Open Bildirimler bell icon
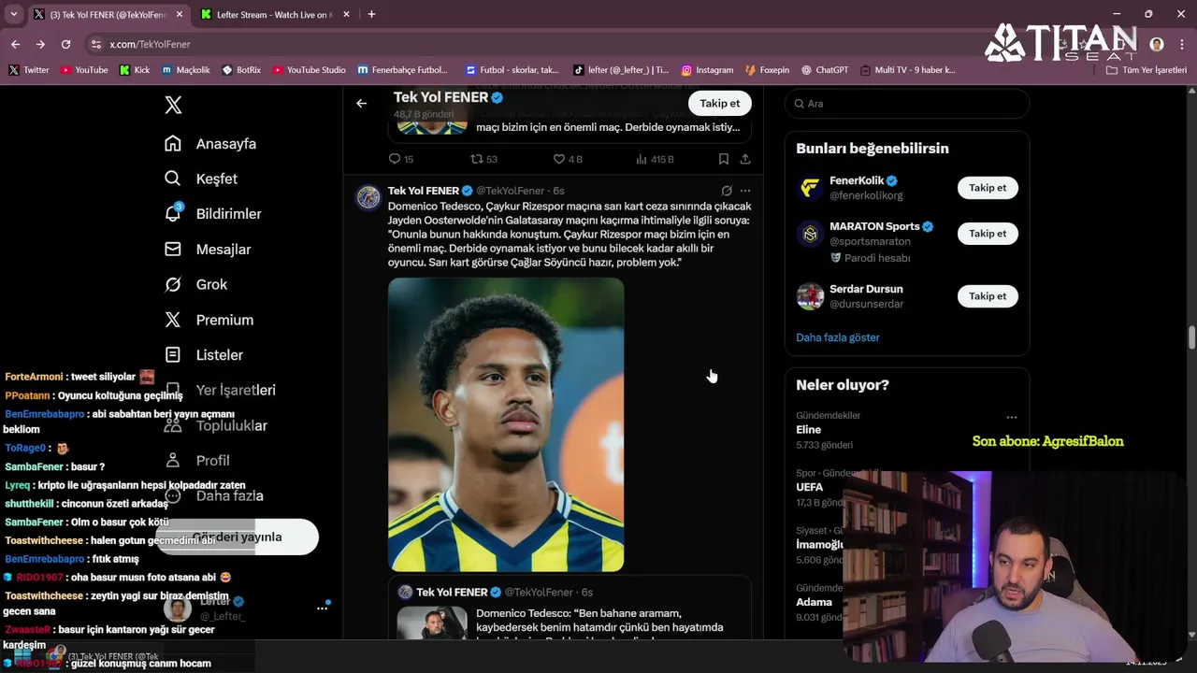Viewport: 1197px width, 673px height. point(173,213)
